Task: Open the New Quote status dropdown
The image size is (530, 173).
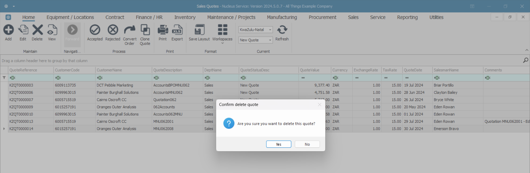Action: click(x=270, y=40)
